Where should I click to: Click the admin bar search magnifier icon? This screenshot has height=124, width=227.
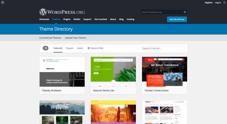[x=224, y=3]
